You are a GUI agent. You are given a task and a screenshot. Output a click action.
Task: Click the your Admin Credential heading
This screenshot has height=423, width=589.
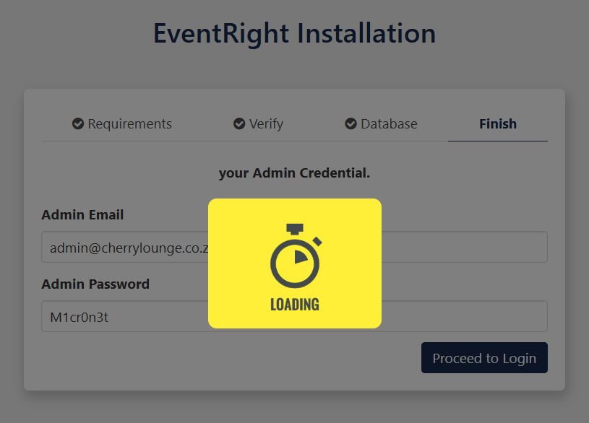[x=295, y=173]
